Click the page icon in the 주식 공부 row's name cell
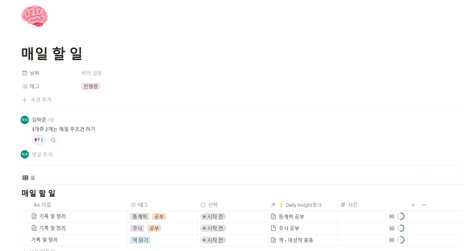This screenshot has height=251, width=468. click(x=34, y=228)
